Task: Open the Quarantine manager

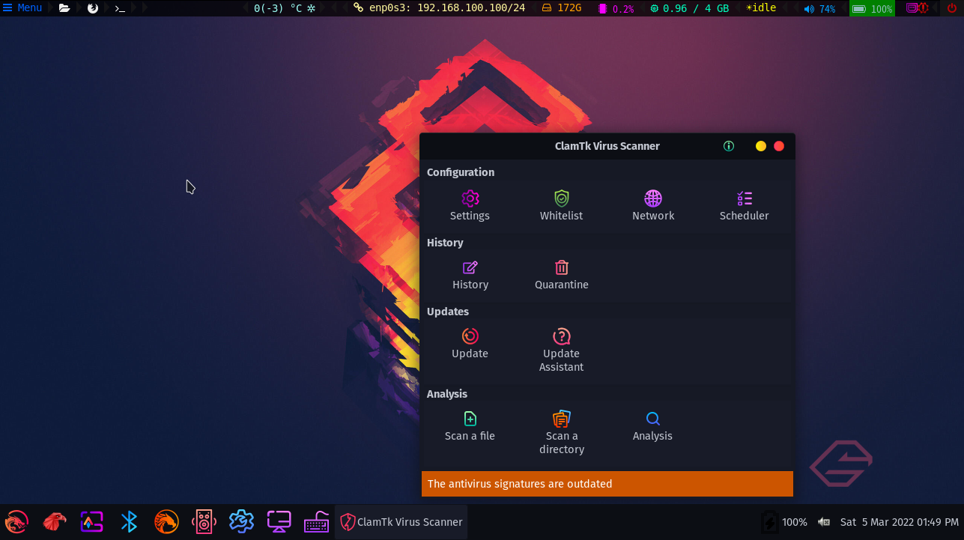Action: click(561, 275)
